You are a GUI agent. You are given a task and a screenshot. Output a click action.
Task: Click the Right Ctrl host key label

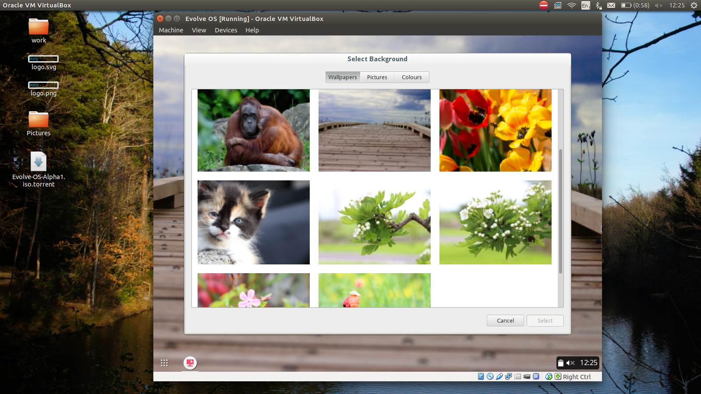click(x=577, y=377)
